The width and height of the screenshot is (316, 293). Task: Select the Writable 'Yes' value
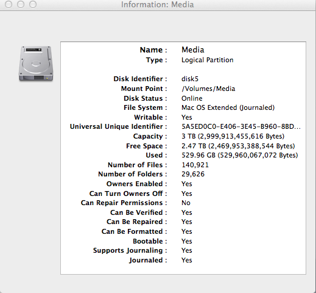[187, 117]
